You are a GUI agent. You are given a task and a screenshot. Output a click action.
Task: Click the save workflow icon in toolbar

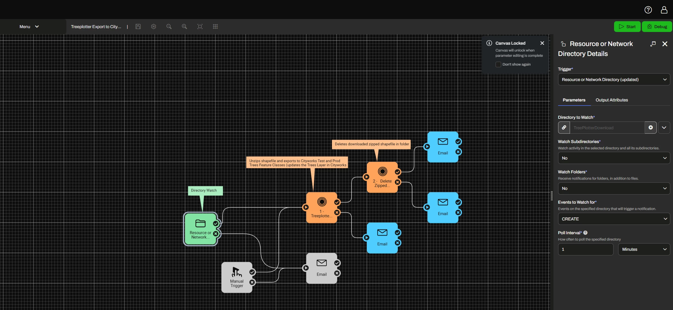(x=138, y=26)
